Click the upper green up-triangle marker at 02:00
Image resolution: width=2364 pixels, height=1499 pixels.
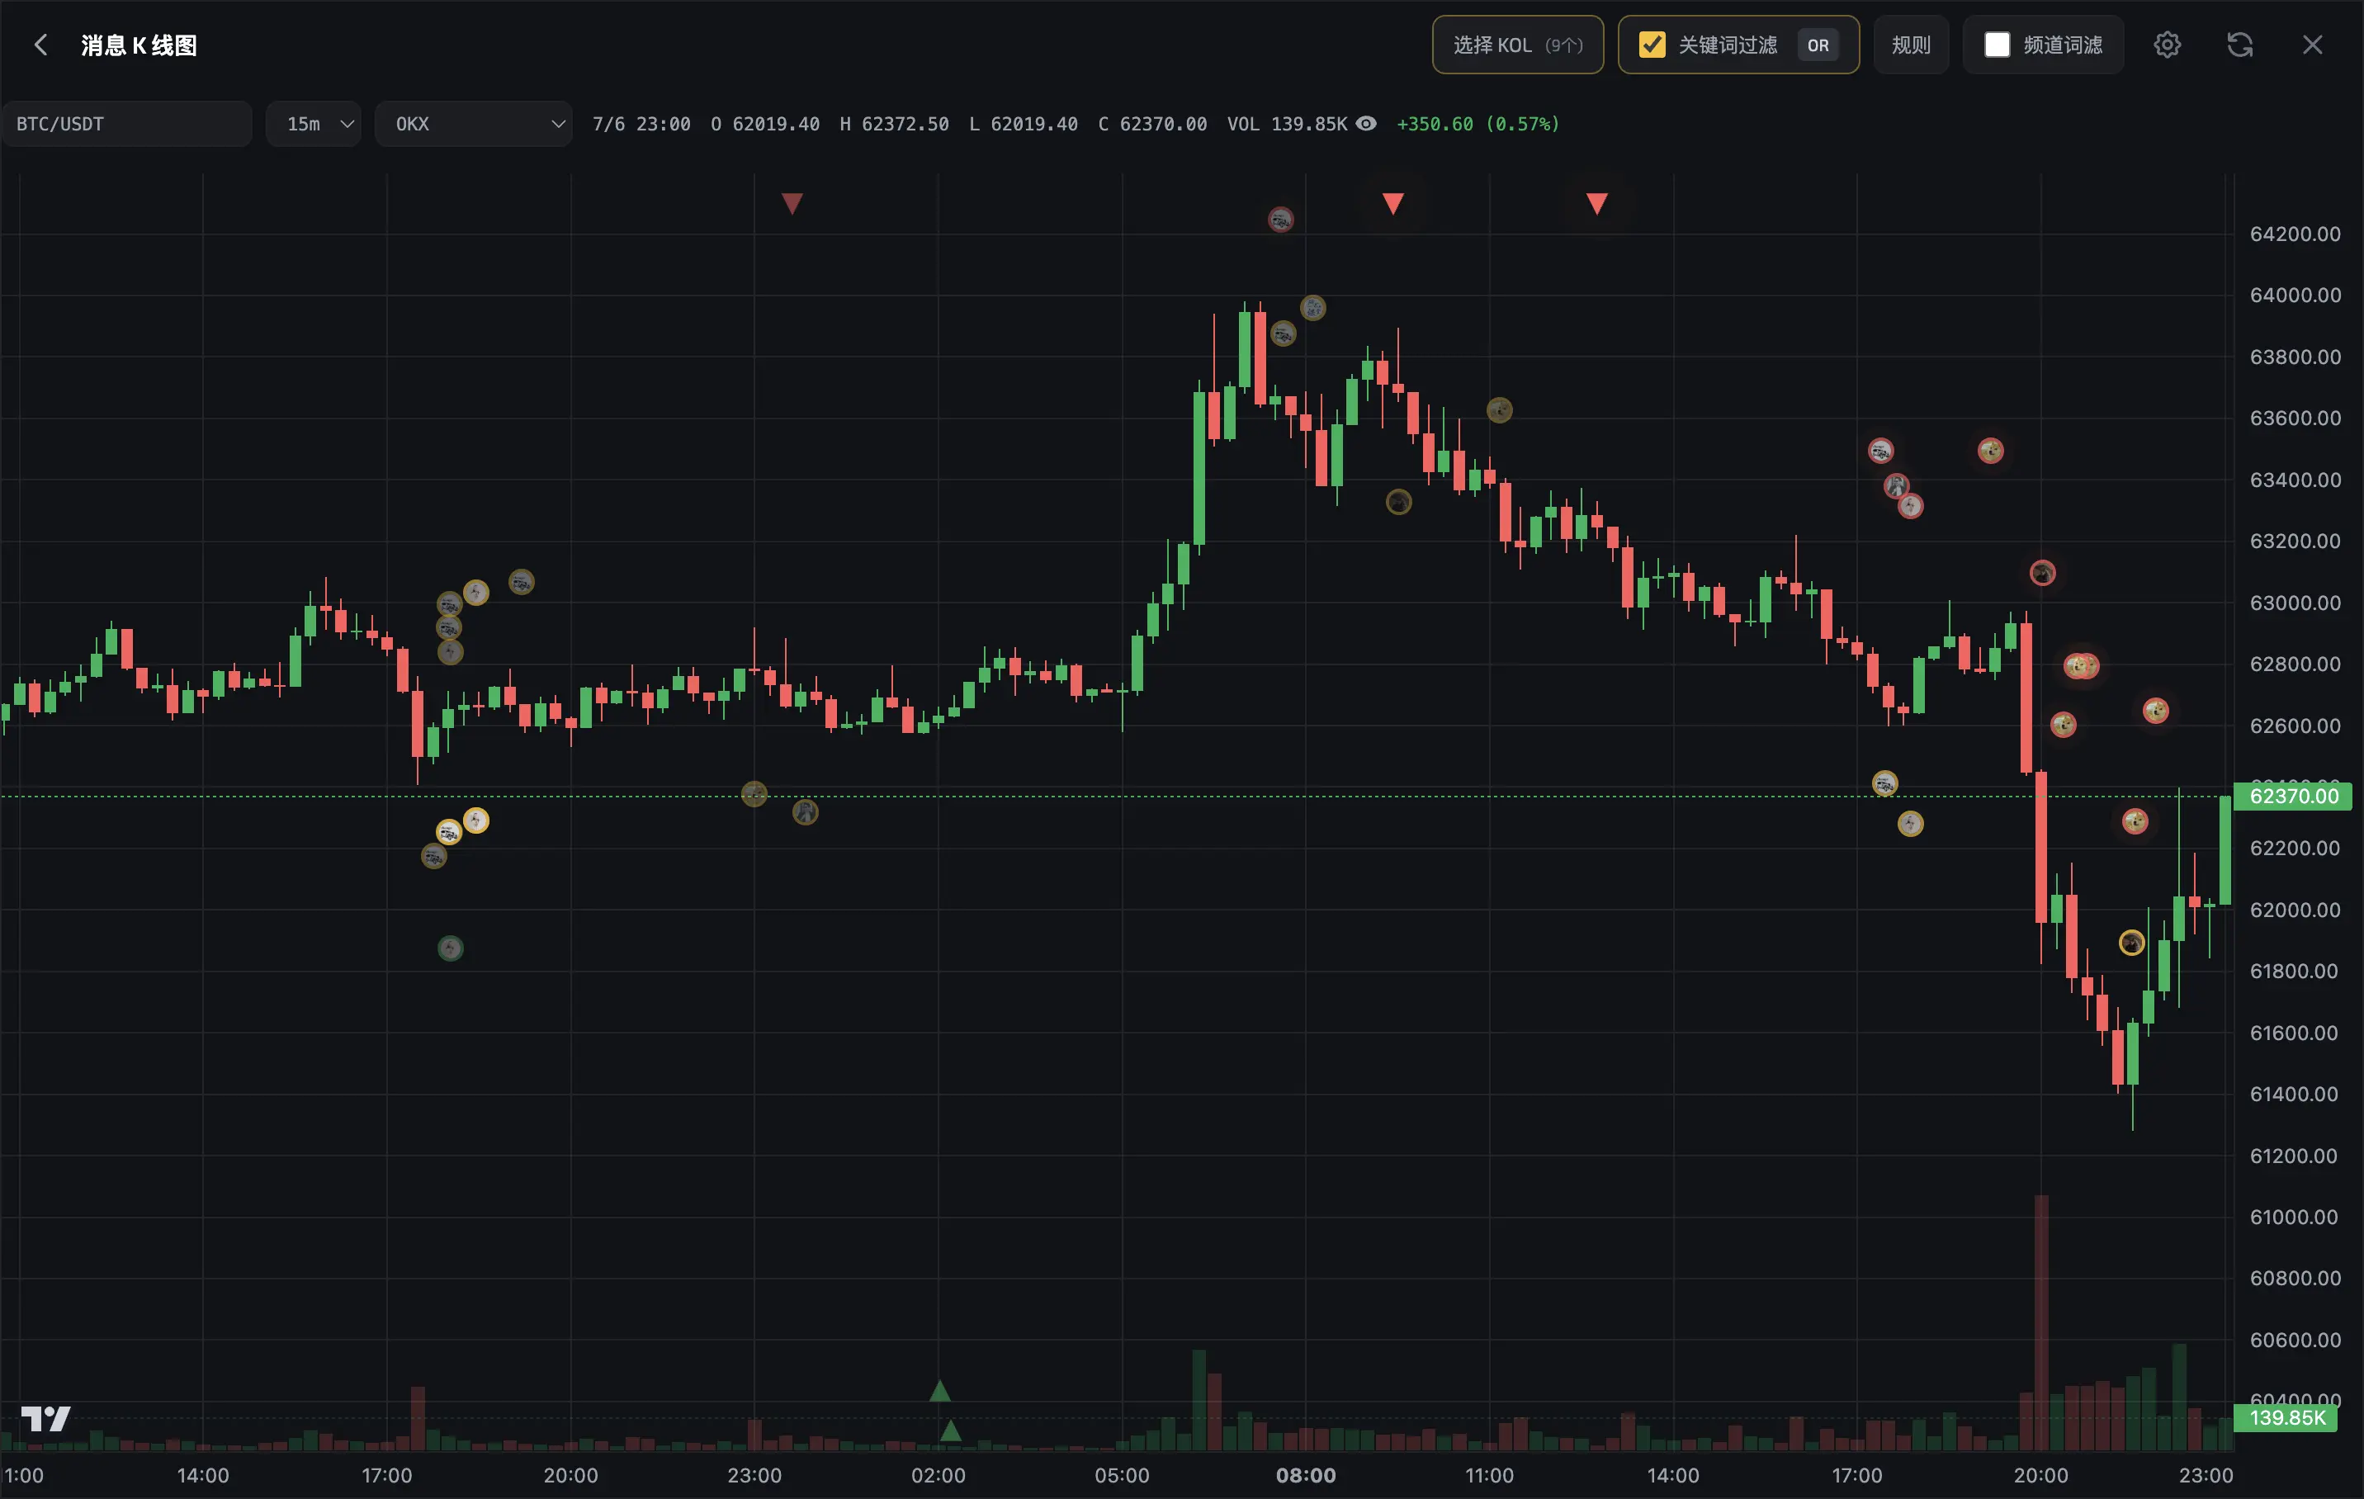pyautogui.click(x=939, y=1391)
